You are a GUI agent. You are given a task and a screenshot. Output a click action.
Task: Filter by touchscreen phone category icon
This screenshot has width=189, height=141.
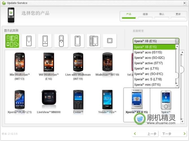[x=77, y=41]
